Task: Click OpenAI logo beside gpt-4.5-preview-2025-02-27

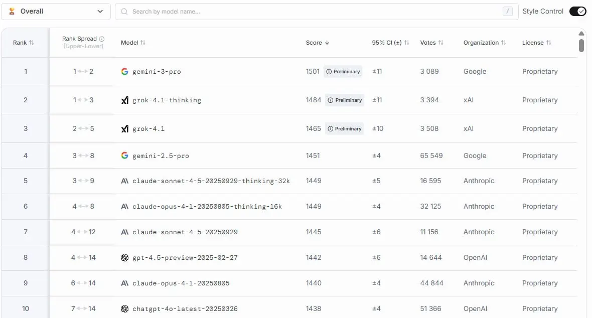Action: [124, 258]
